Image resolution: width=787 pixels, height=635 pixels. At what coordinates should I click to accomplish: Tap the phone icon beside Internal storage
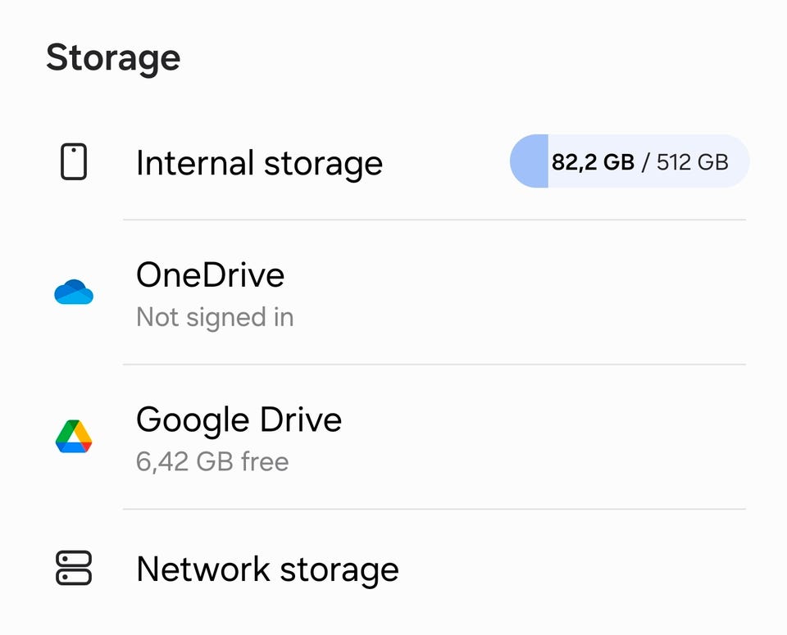74,161
